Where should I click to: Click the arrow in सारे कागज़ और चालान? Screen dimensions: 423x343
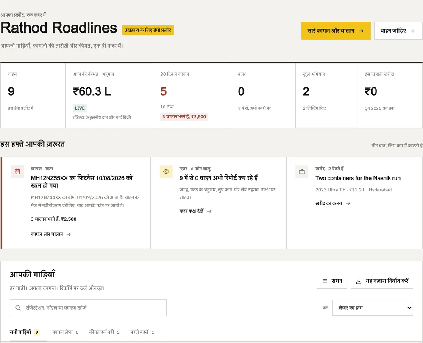point(361,31)
